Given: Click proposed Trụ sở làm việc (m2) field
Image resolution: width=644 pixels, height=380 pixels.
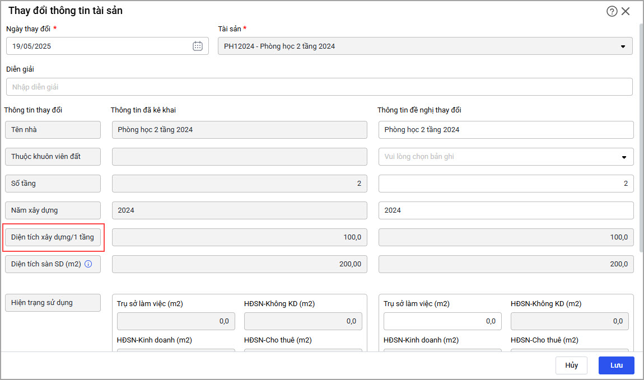Looking at the screenshot, I should (x=442, y=321).
